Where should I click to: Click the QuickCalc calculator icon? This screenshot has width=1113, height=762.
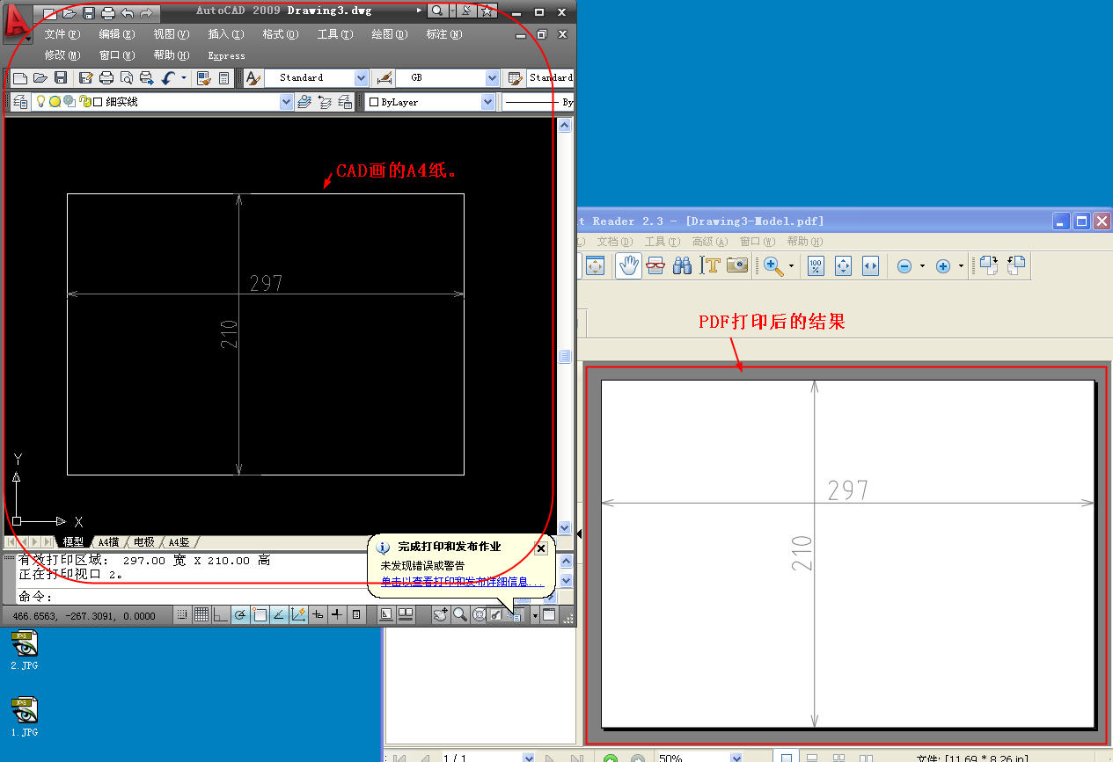click(x=224, y=78)
